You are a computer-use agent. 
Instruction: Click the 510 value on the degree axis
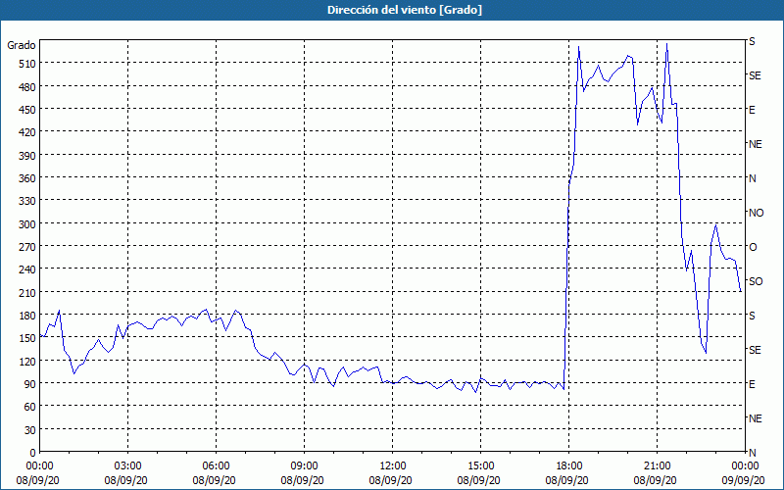(x=27, y=64)
